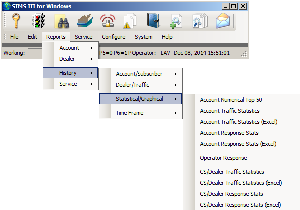
Task: Select Account Response Stats (Excel) entry
Action: (238, 144)
